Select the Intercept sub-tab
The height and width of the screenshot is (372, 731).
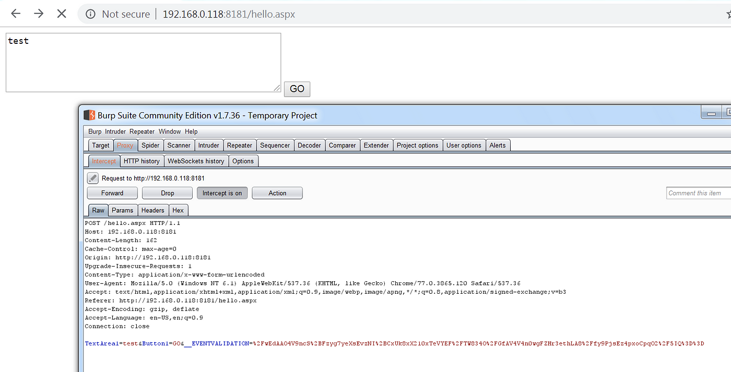tap(104, 161)
